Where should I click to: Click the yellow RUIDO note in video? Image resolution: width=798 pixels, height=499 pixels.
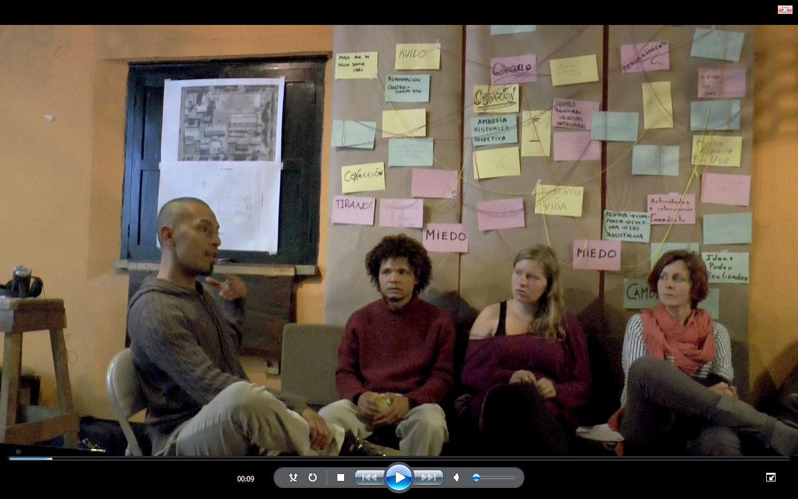pyautogui.click(x=417, y=56)
